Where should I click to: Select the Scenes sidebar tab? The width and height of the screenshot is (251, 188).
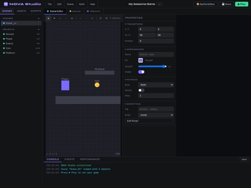pos(7,11)
